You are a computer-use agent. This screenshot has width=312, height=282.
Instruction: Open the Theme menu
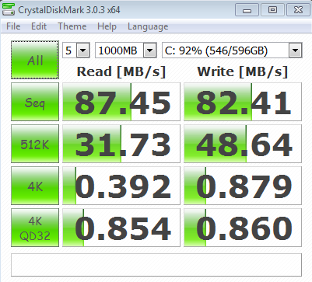coord(72,26)
